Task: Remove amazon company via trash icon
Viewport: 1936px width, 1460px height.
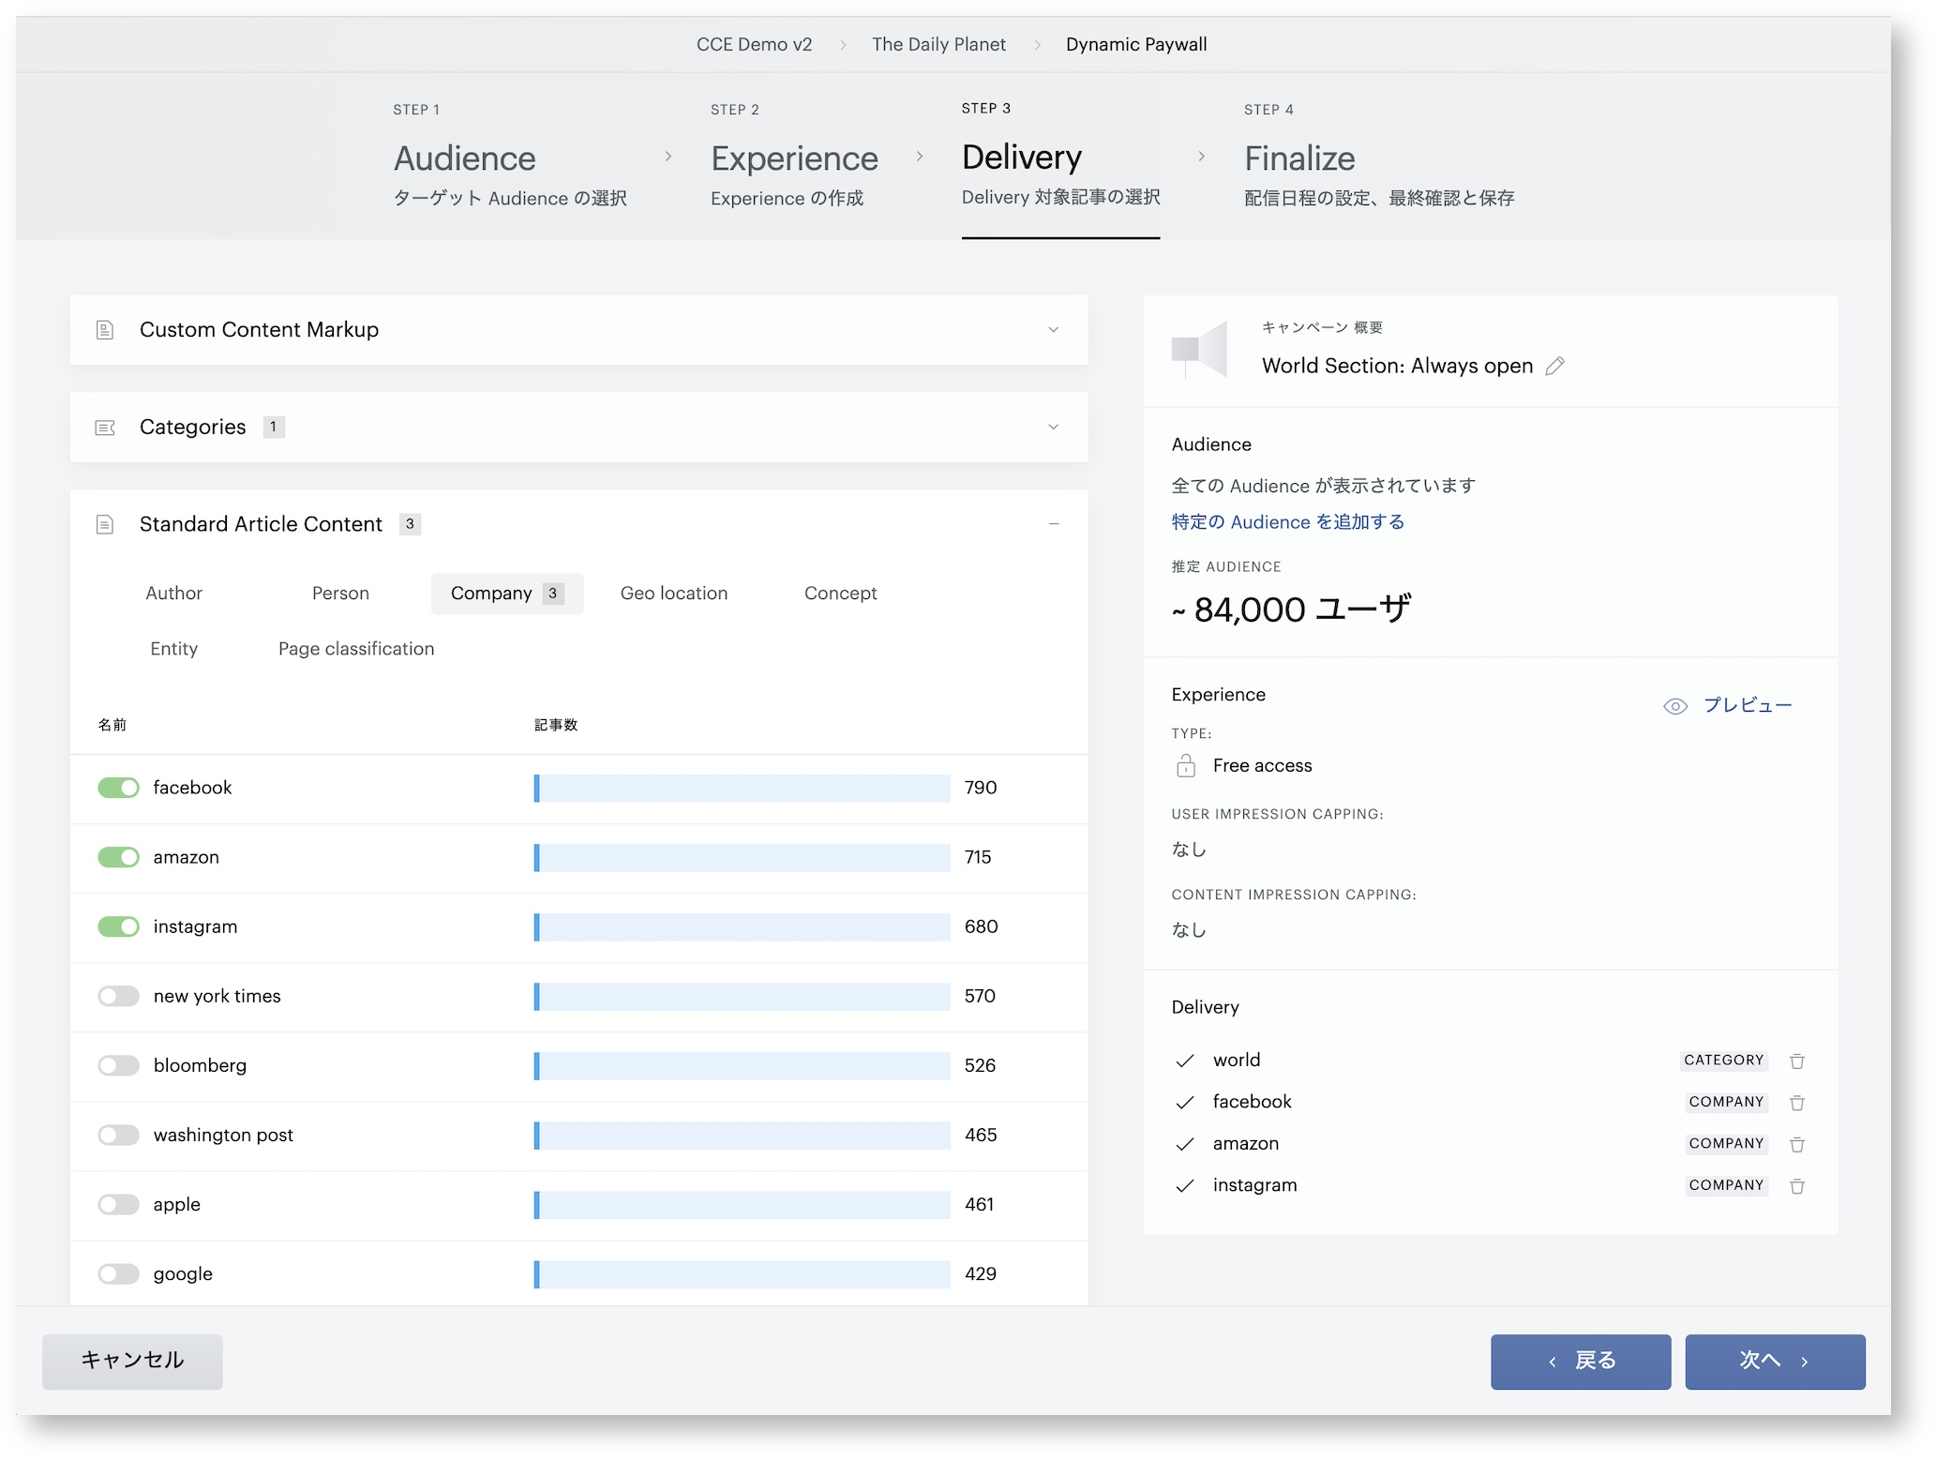Action: pyautogui.click(x=1796, y=1144)
